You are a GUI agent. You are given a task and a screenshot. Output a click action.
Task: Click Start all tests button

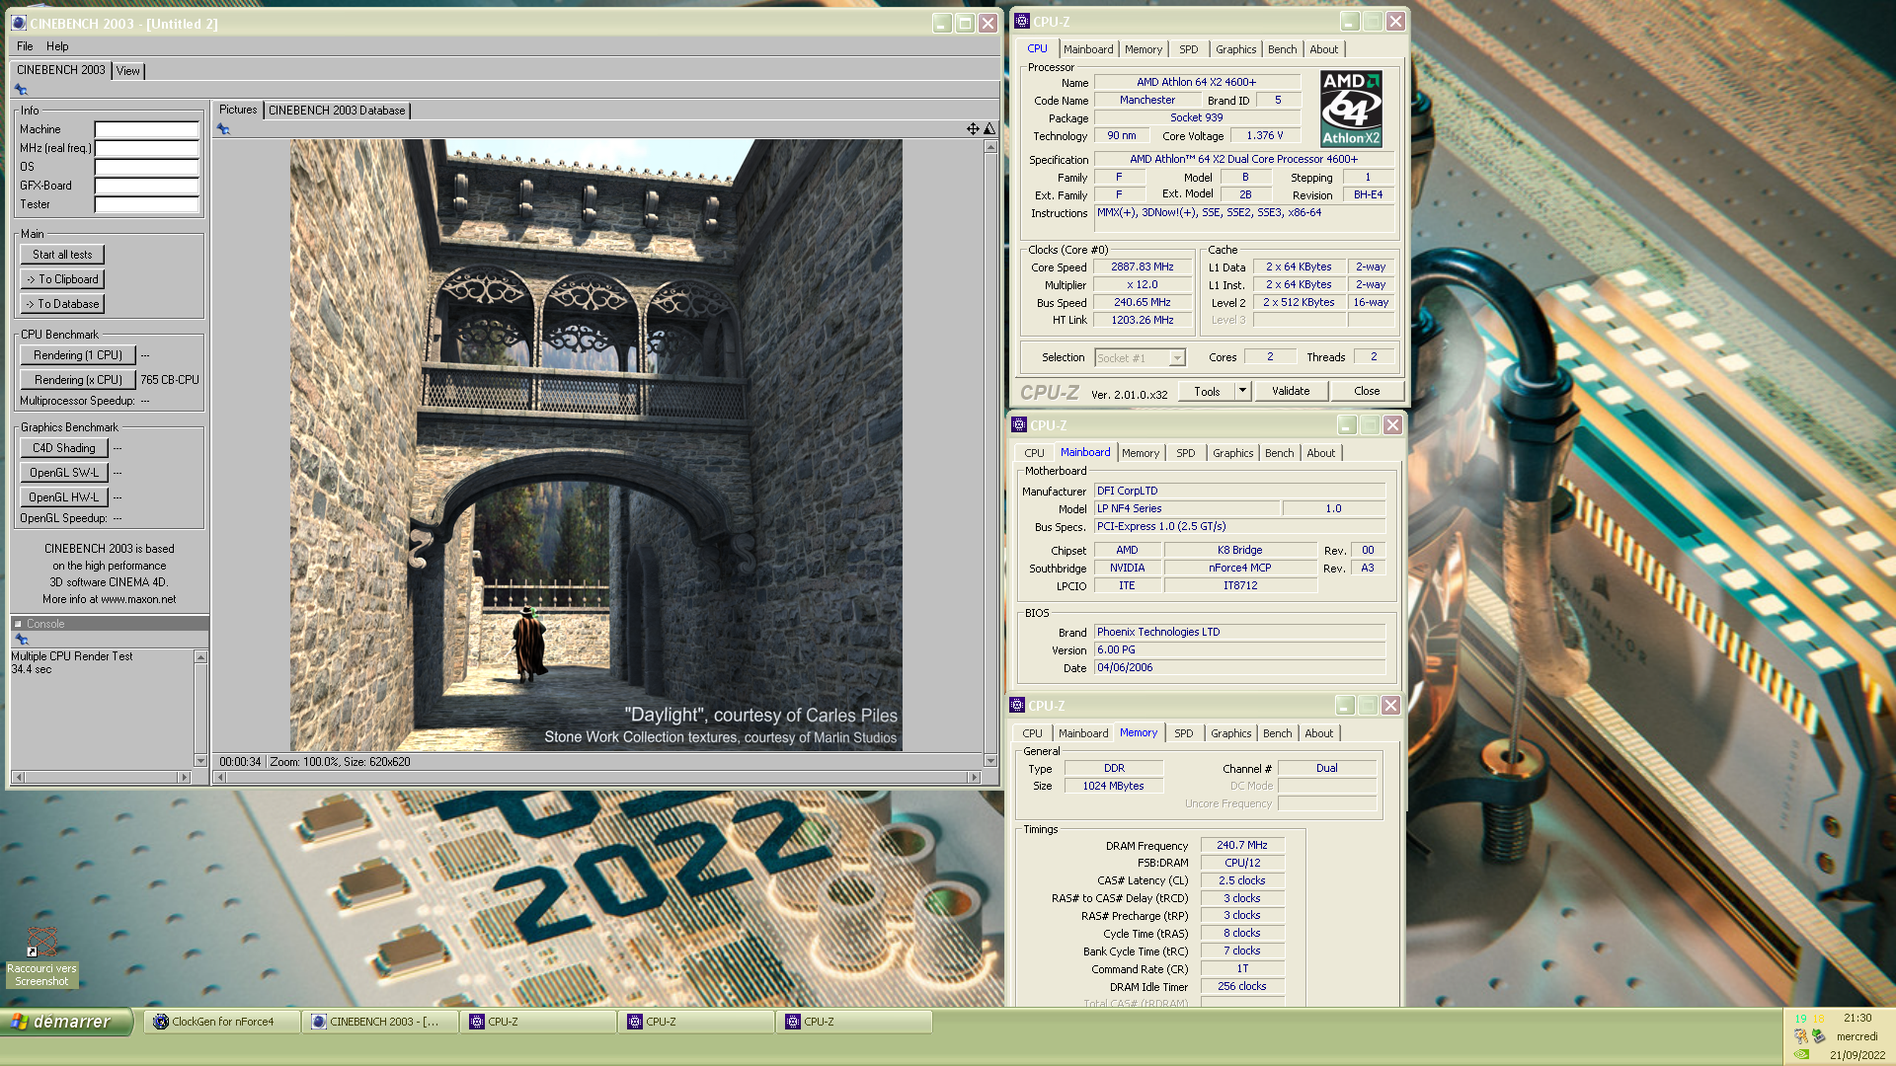(x=62, y=255)
